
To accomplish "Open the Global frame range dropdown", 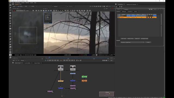I will click(x=23, y=60).
